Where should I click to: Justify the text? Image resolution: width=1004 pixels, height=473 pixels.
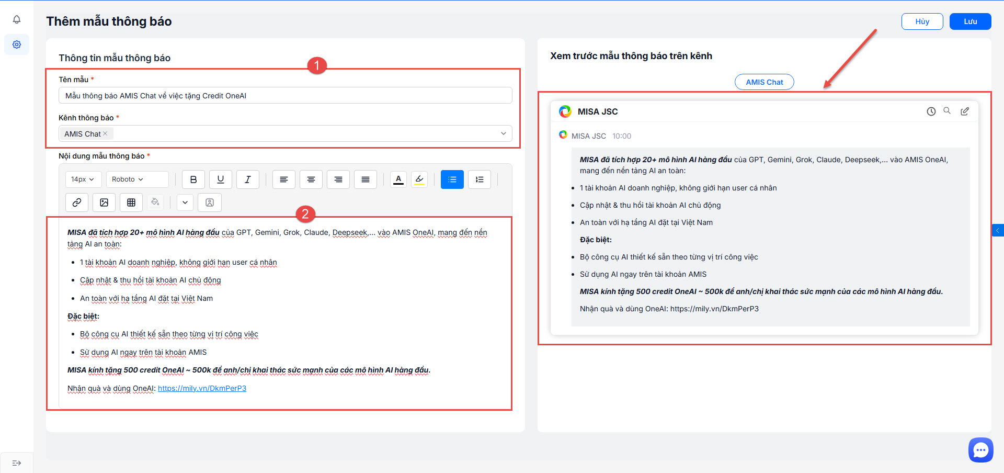366,179
